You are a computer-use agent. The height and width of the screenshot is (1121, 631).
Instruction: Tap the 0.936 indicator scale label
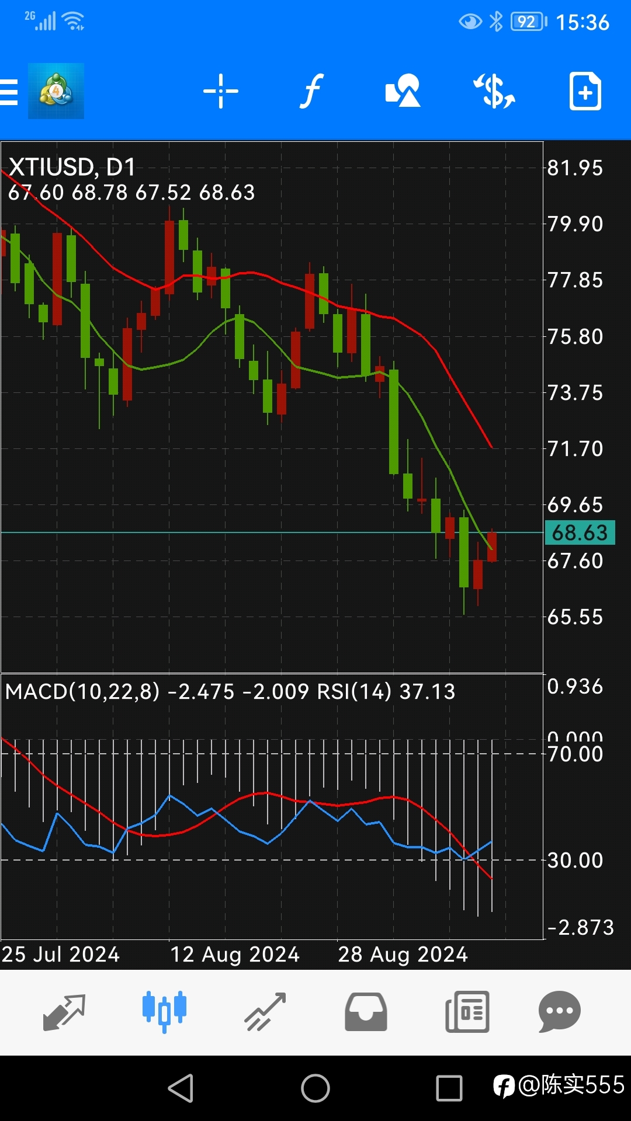pyautogui.click(x=575, y=686)
